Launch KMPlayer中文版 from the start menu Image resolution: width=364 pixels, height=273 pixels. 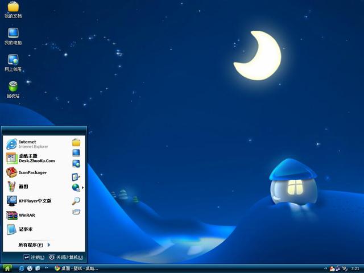(x=29, y=201)
